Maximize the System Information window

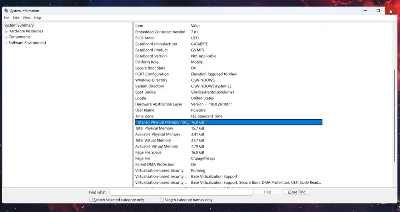tap(378, 11)
